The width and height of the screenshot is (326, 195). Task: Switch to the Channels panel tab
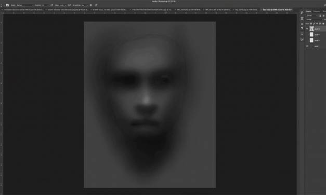pyautogui.click(x=317, y=11)
